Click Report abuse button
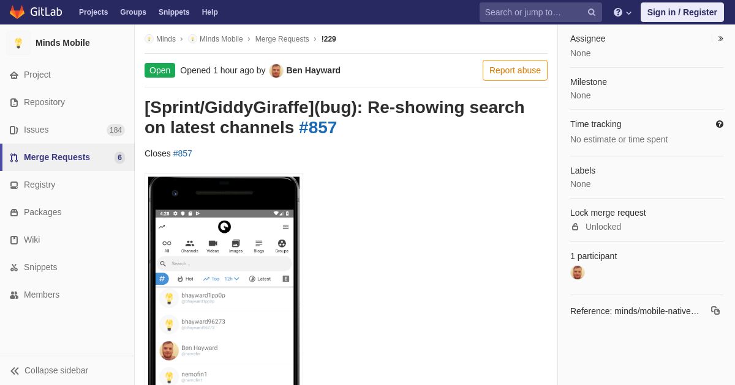The width and height of the screenshot is (735, 385). click(515, 70)
